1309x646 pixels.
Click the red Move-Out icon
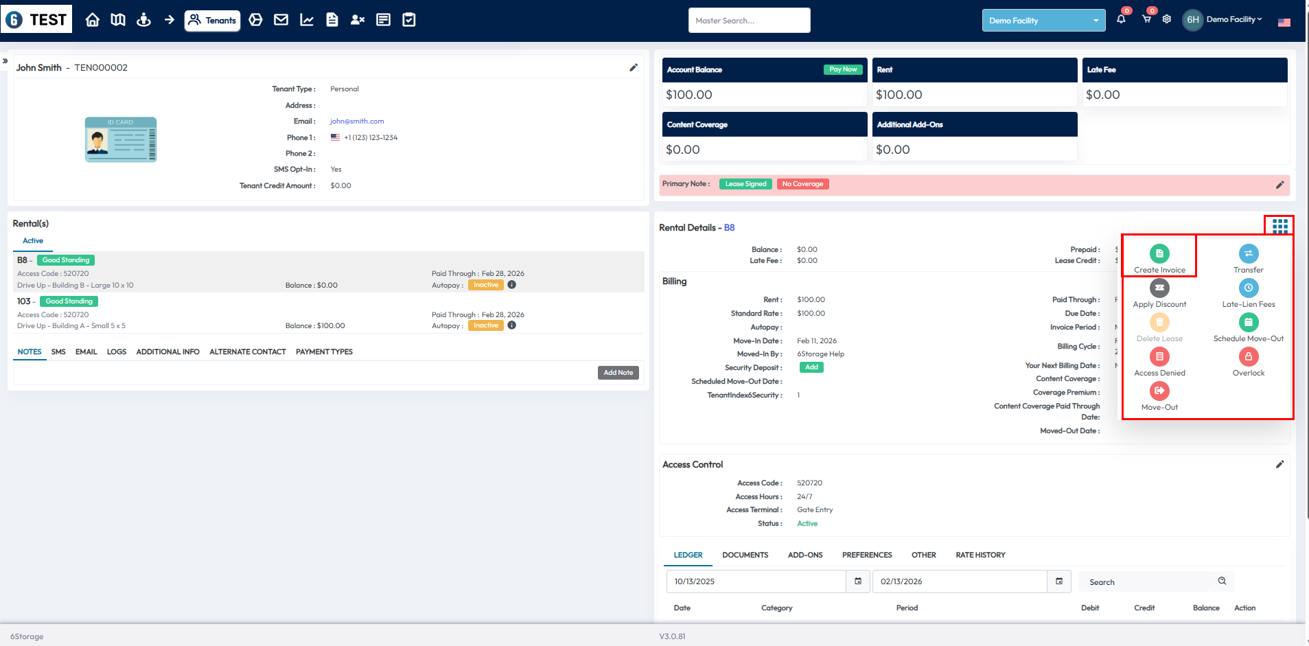[1159, 391]
